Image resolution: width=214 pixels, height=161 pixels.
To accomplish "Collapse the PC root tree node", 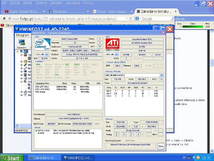I will (x=17, y=51).
